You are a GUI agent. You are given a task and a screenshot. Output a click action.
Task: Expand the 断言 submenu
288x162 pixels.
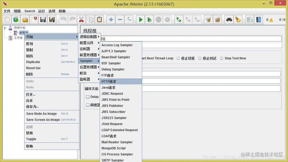tap(89, 73)
